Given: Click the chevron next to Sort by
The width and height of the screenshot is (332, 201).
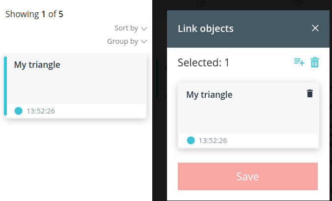Looking at the screenshot, I should [144, 29].
